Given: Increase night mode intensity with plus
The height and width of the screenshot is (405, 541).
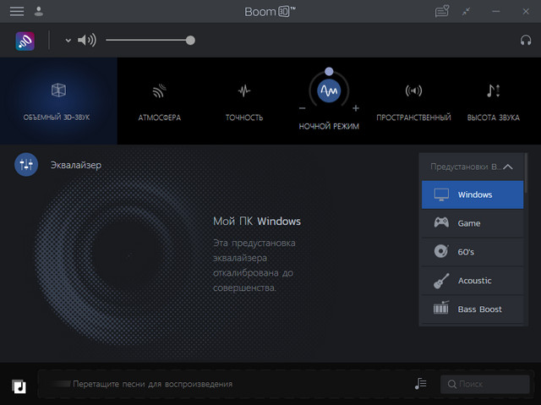Looking at the screenshot, I should pyautogui.click(x=356, y=108).
